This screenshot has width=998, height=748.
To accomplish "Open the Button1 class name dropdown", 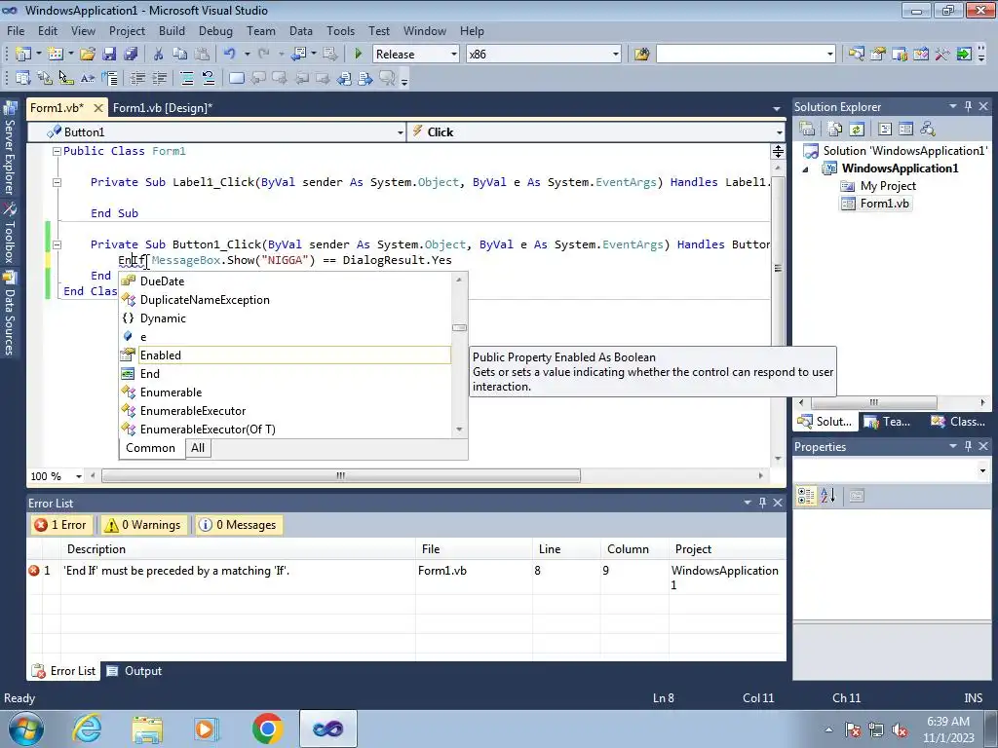I will coord(400,132).
